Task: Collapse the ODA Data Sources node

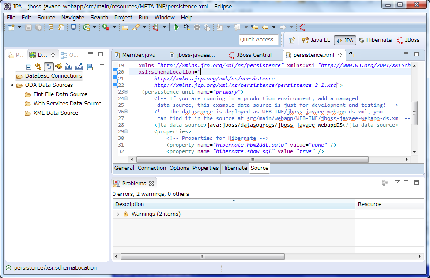Action: coord(12,85)
